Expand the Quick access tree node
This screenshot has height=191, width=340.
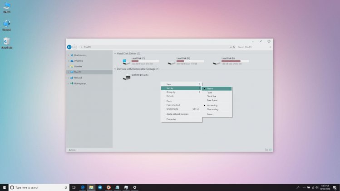click(68, 55)
